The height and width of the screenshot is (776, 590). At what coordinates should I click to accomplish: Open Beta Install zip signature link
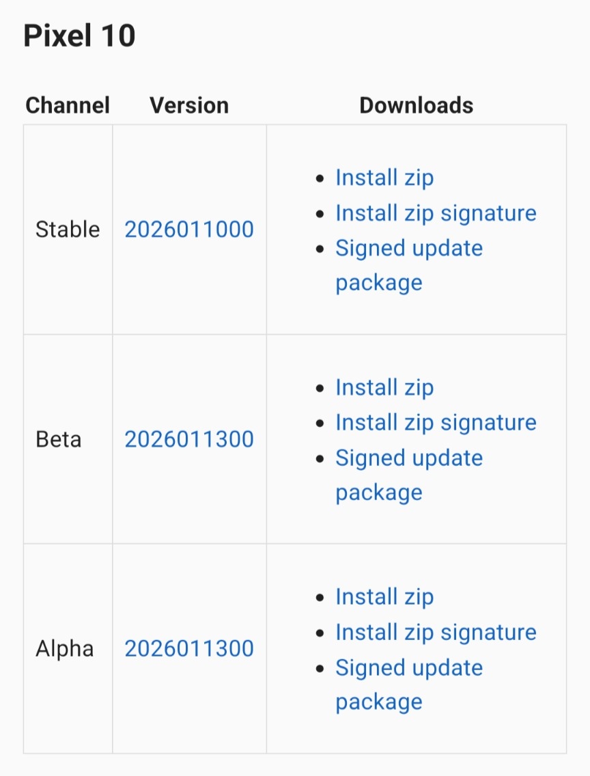point(436,423)
